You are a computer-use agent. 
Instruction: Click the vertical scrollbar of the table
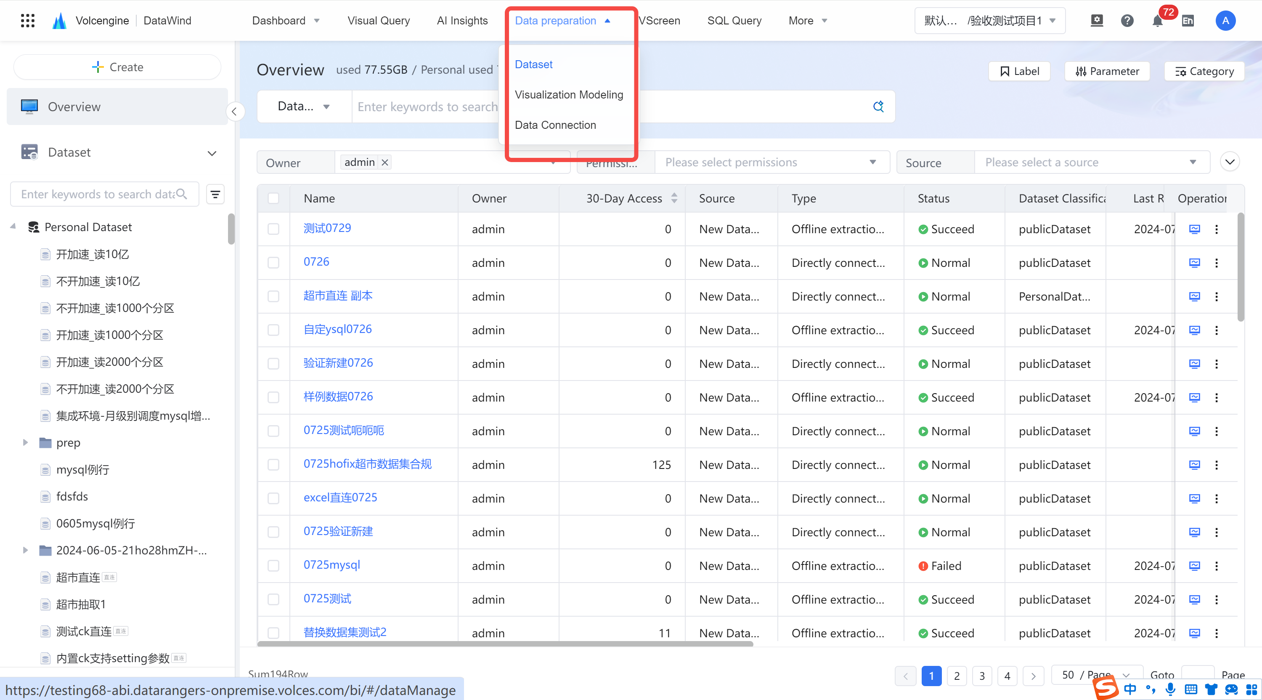(1241, 267)
